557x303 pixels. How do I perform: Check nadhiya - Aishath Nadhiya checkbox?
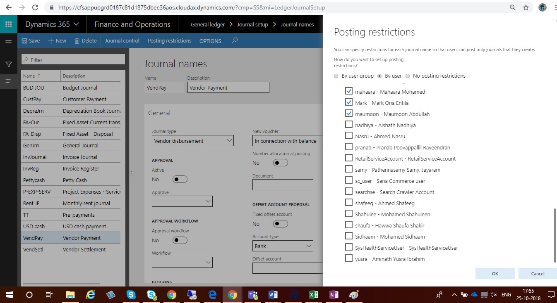[x=348, y=125]
